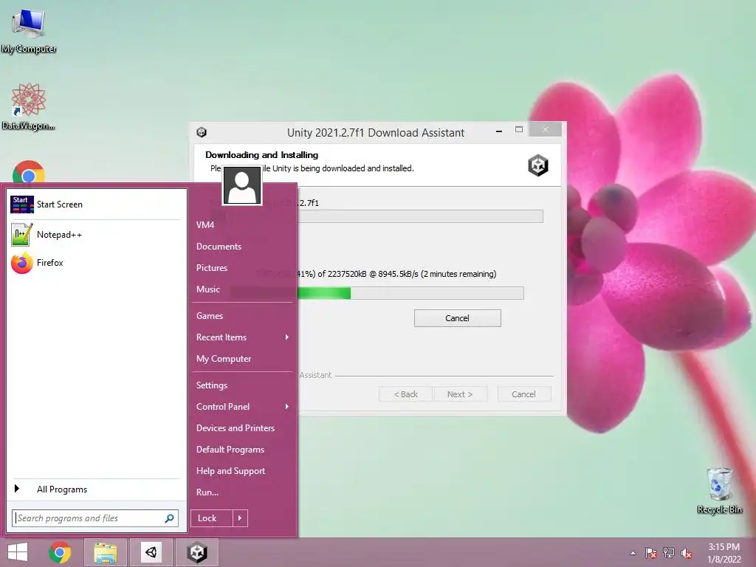This screenshot has height=567, width=756.
Task: Click the Windows Start button in taskbar
Action: pos(18,552)
